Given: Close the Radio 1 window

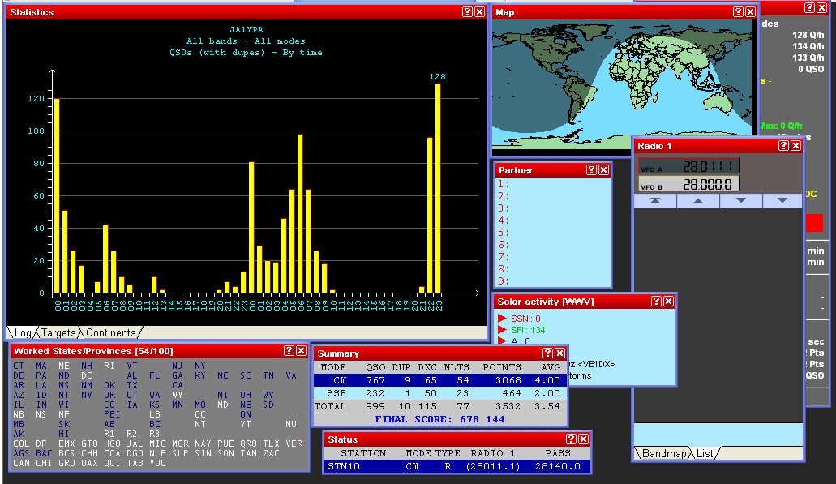Looking at the screenshot, I should click(795, 145).
